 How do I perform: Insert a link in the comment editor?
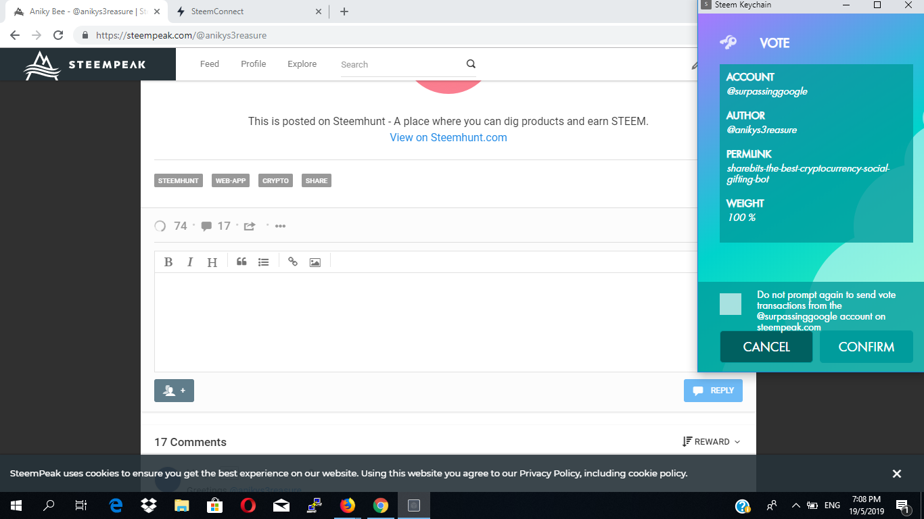(x=293, y=262)
